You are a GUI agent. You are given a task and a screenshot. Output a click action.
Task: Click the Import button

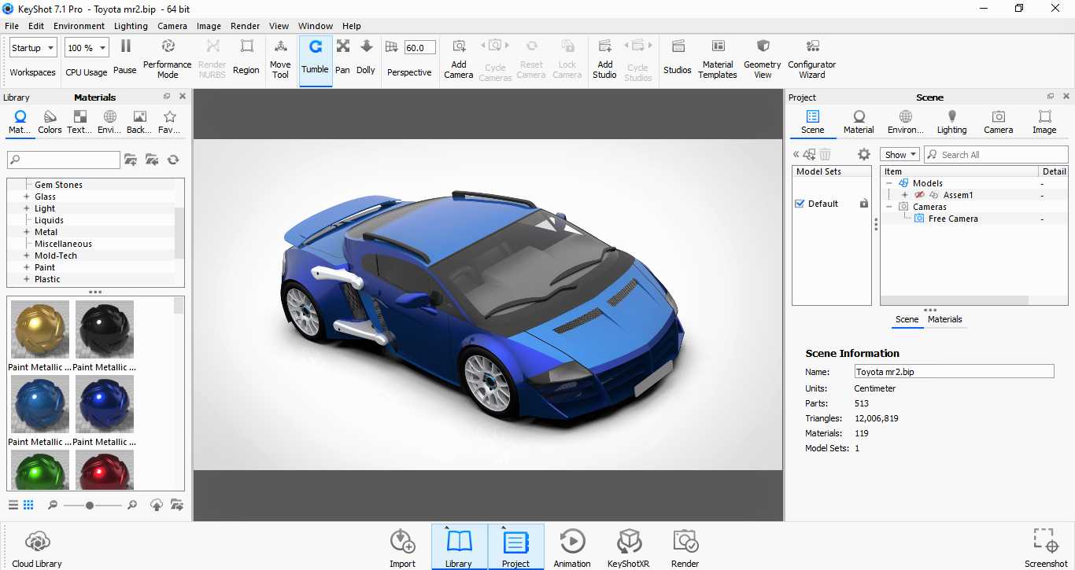(x=402, y=548)
